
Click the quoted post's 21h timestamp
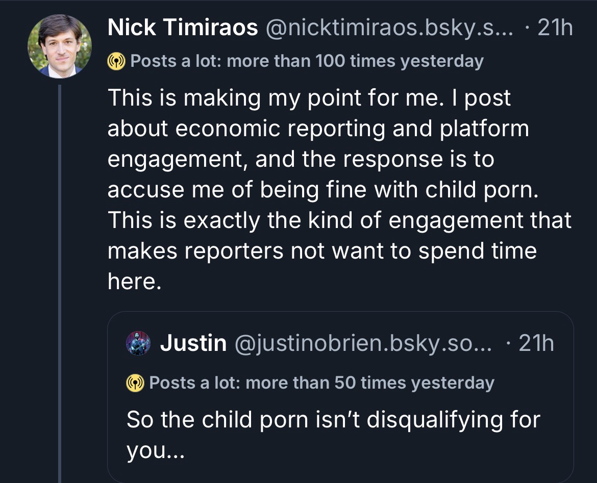coord(535,343)
